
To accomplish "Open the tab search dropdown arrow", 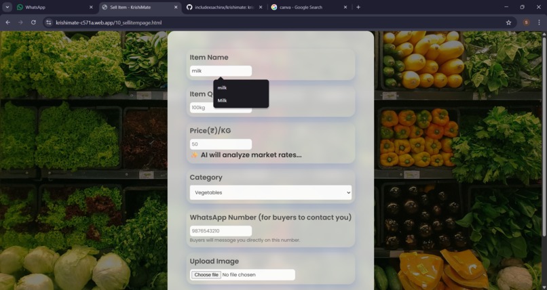I will click(x=7, y=7).
